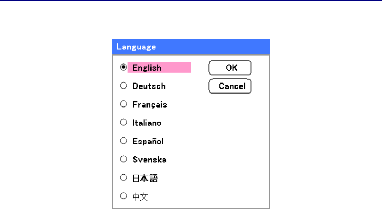Click the Italiano language label text
Viewport: 382px width, 209px height.
click(147, 123)
